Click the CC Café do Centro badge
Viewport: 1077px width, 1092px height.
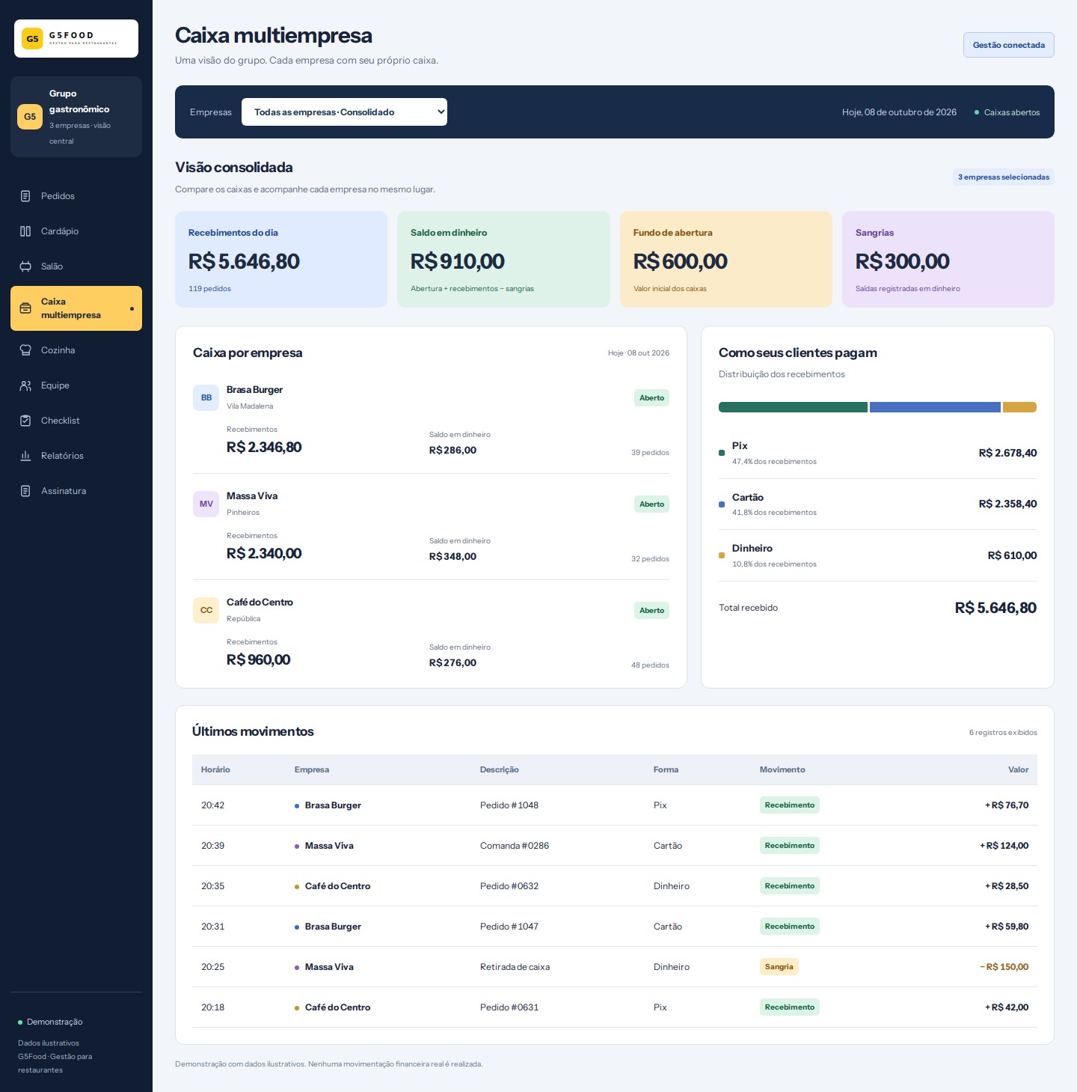tap(206, 611)
